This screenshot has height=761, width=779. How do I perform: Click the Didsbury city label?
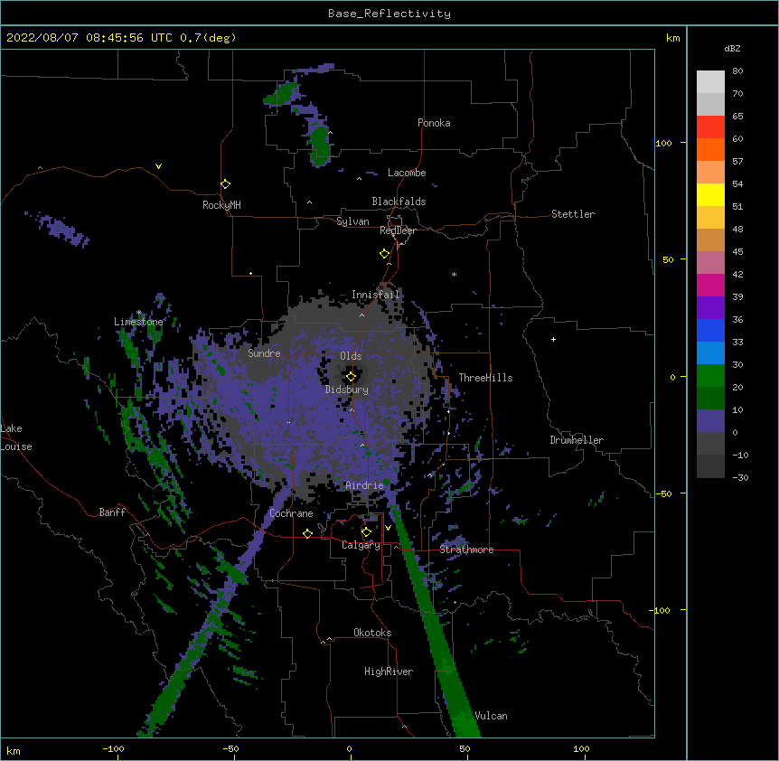coord(347,390)
